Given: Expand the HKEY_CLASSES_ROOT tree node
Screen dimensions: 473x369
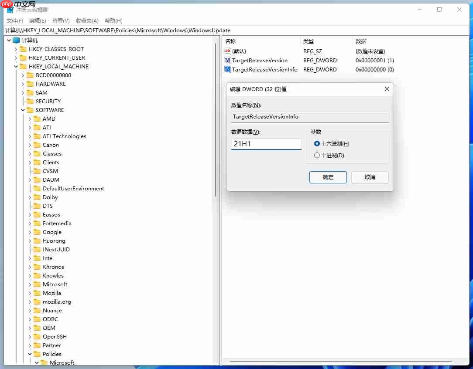Looking at the screenshot, I should 16,49.
